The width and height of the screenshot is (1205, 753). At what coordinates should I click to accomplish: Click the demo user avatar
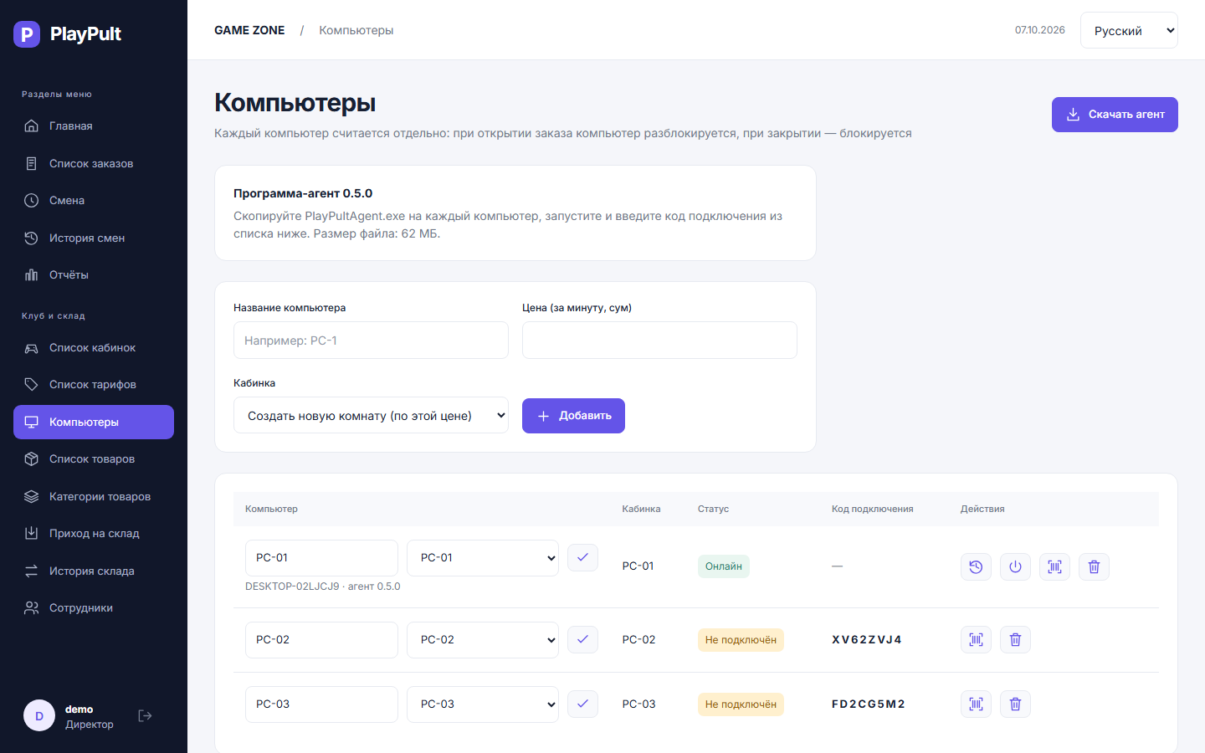tap(38, 715)
